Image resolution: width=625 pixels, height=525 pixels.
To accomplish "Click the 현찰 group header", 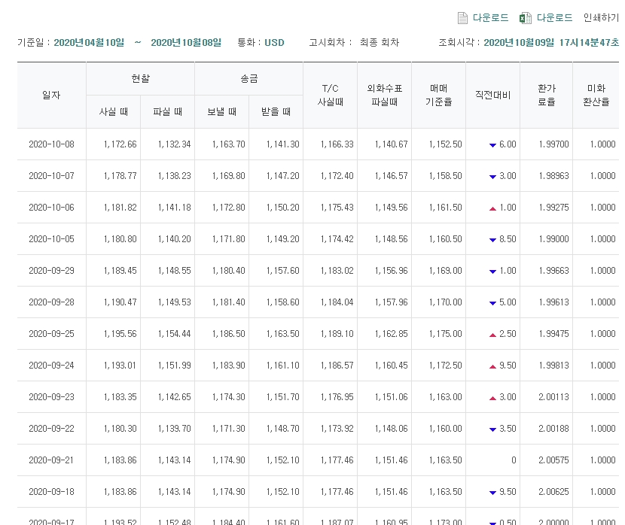I will tap(140, 79).
